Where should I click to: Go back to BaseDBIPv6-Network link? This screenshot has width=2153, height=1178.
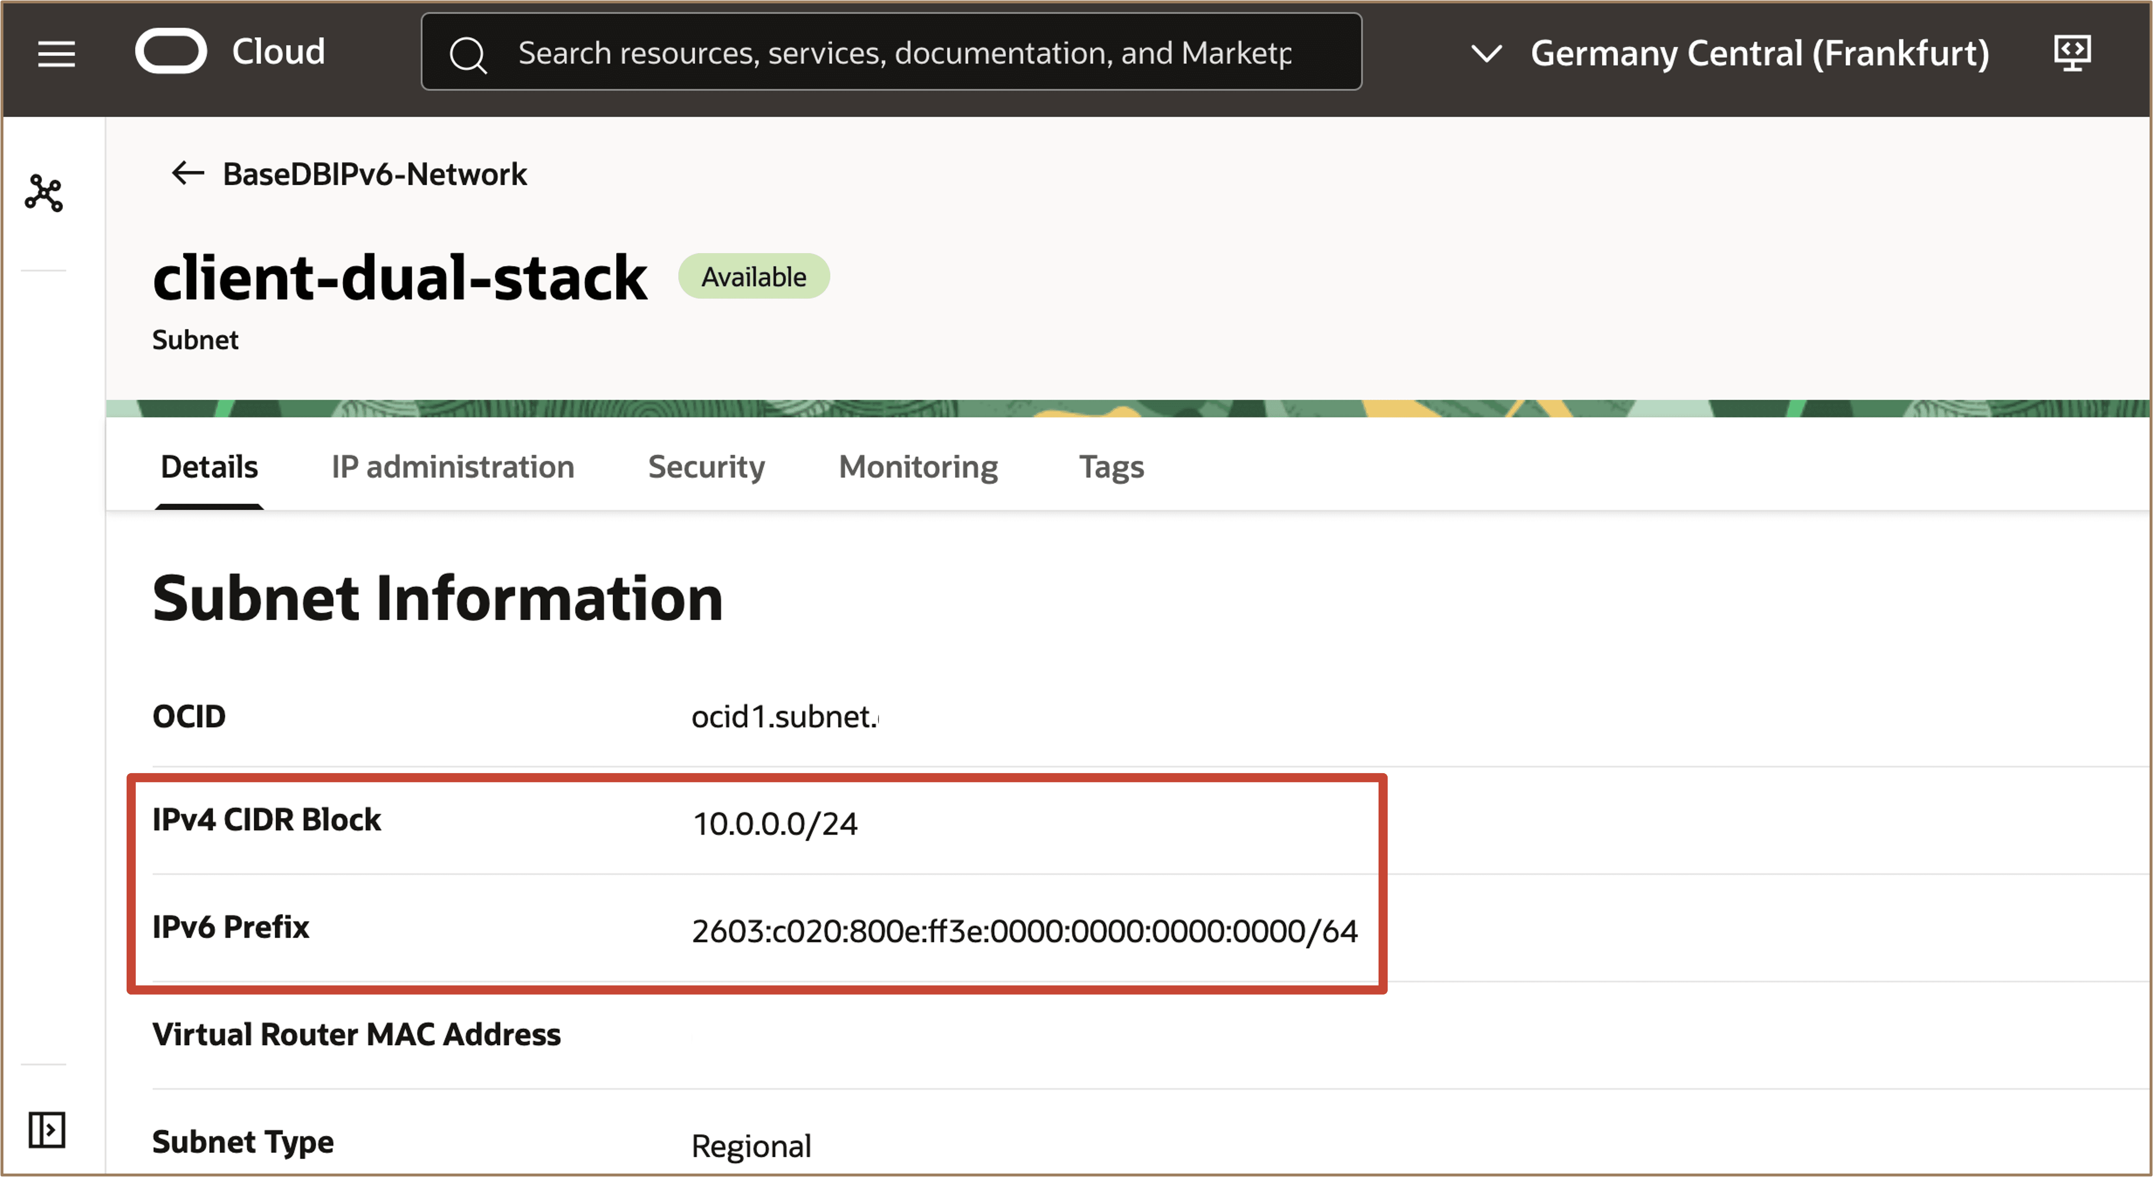[x=374, y=174]
